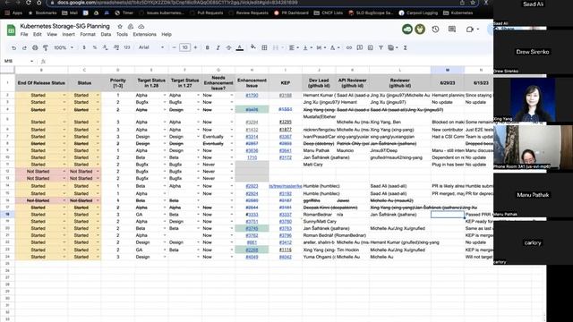Screen dimensions: 573x322
Task: Click the second olive collaborator avatar
Action: 420,30
